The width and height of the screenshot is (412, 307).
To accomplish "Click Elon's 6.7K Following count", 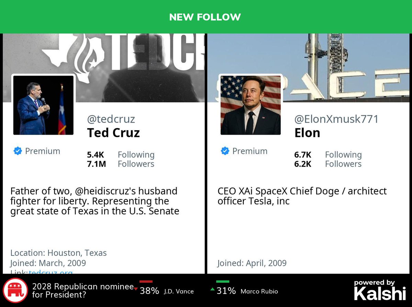I will coord(303,155).
